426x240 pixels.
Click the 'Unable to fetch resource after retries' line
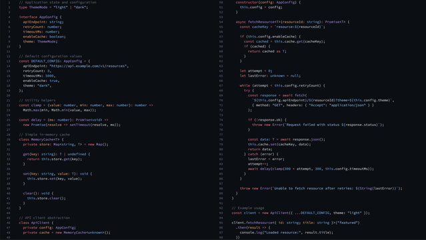tap(321, 189)
